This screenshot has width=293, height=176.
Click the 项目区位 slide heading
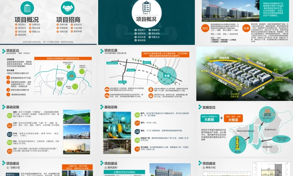13,50
